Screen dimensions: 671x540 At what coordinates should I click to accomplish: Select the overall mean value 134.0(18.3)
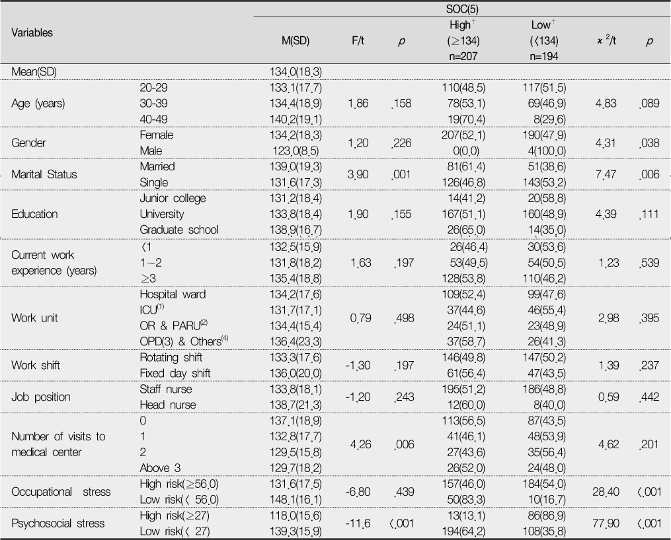click(296, 72)
